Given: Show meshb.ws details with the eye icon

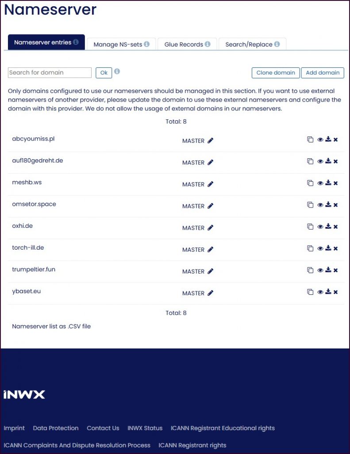Looking at the screenshot, I should pyautogui.click(x=320, y=183).
